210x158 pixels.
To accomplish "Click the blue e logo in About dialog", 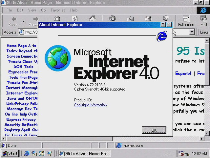I will pyautogui.click(x=162, y=36).
